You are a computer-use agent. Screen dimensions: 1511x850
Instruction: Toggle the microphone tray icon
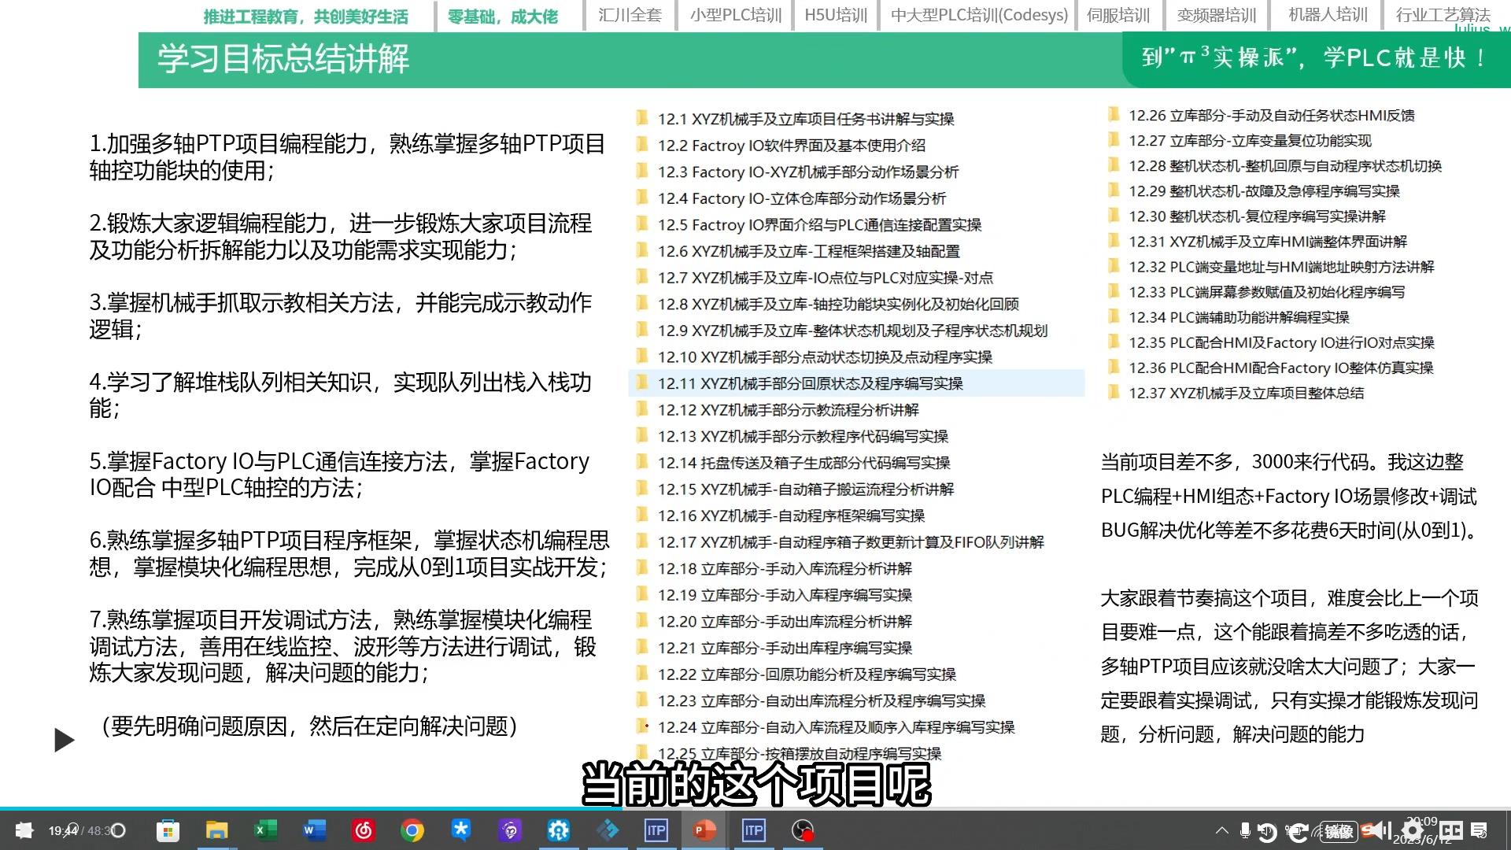1245,830
